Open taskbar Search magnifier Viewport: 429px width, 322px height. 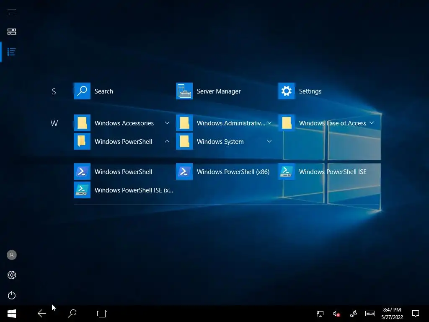72,314
